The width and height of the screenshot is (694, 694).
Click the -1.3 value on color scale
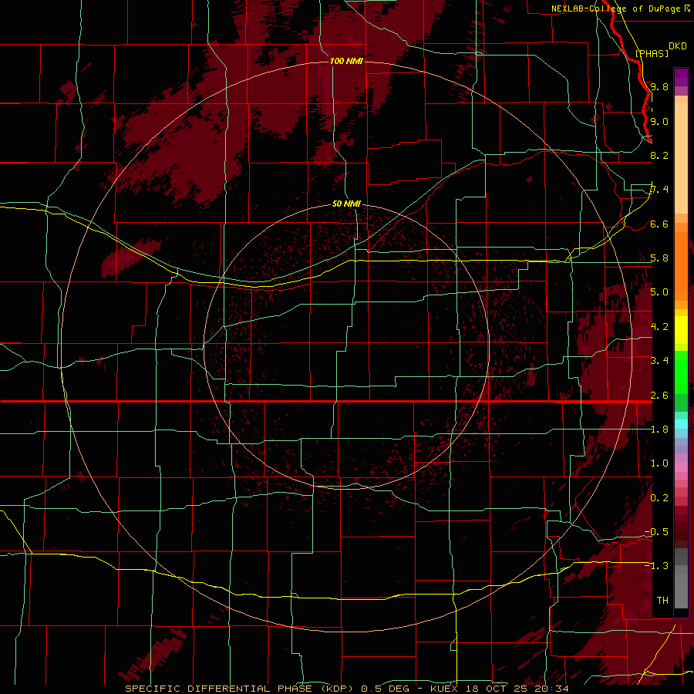click(x=656, y=566)
